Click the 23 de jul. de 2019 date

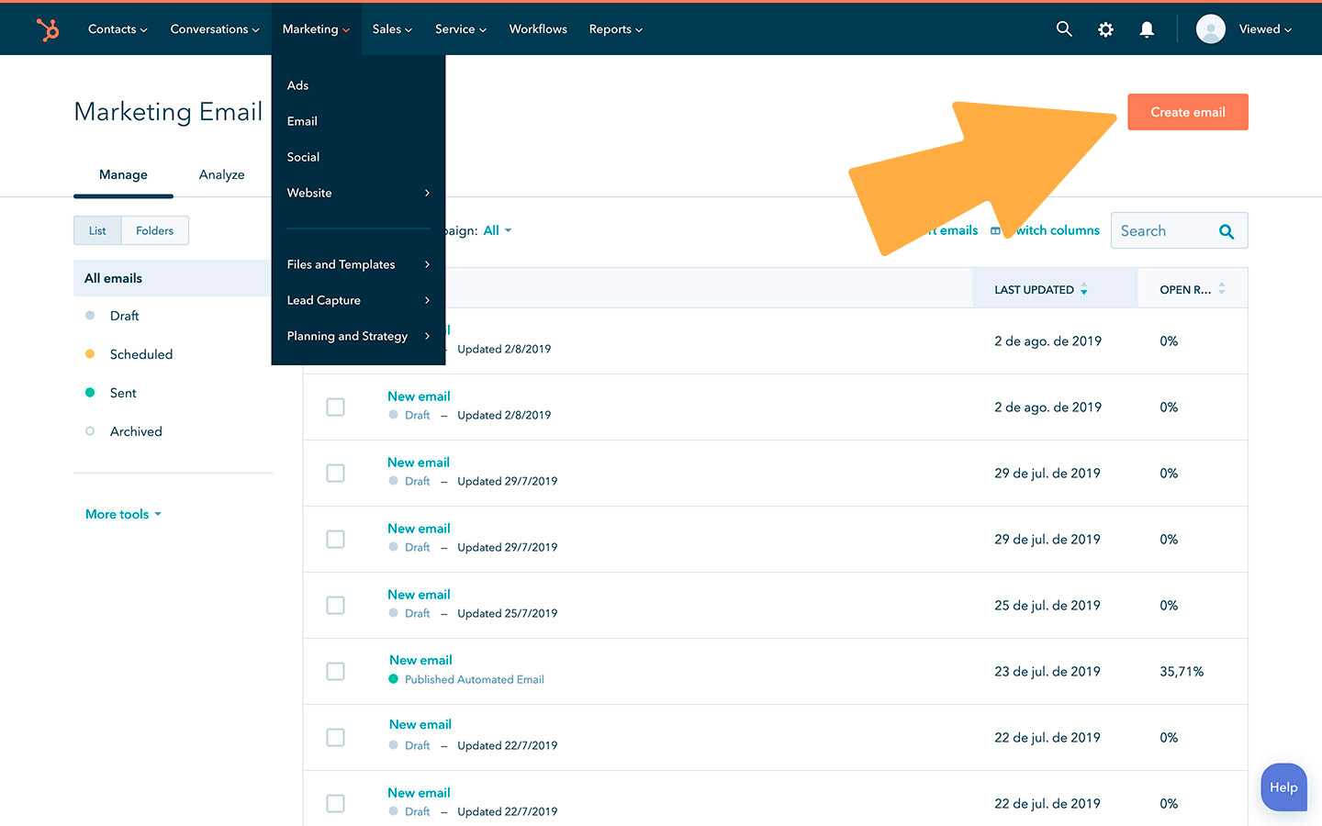pyautogui.click(x=1048, y=672)
